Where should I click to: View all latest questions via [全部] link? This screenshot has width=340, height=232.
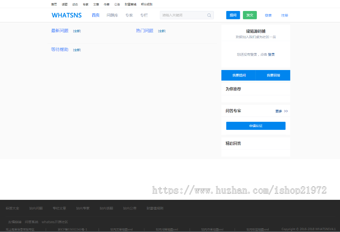(77, 31)
